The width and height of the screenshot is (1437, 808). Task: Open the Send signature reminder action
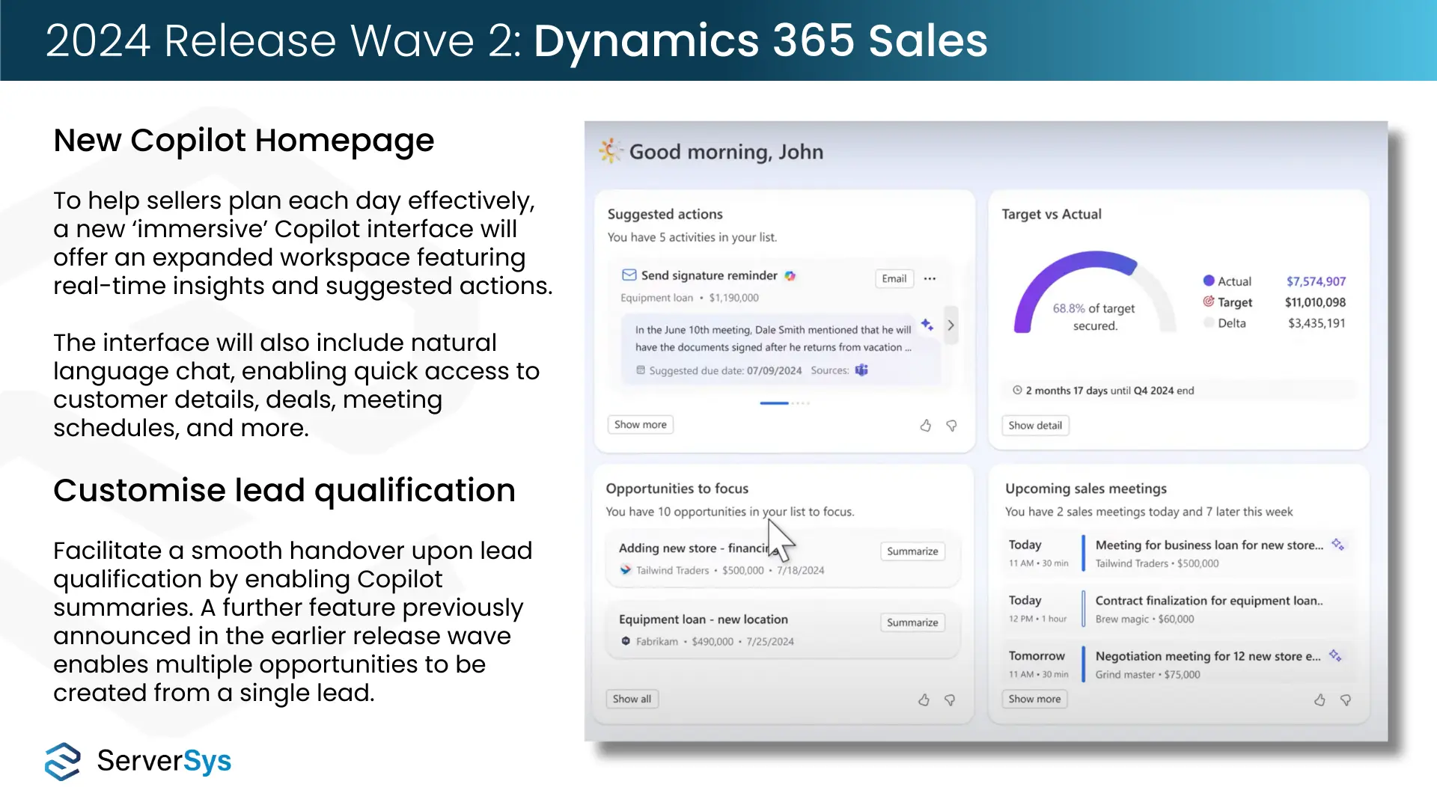[x=710, y=275]
